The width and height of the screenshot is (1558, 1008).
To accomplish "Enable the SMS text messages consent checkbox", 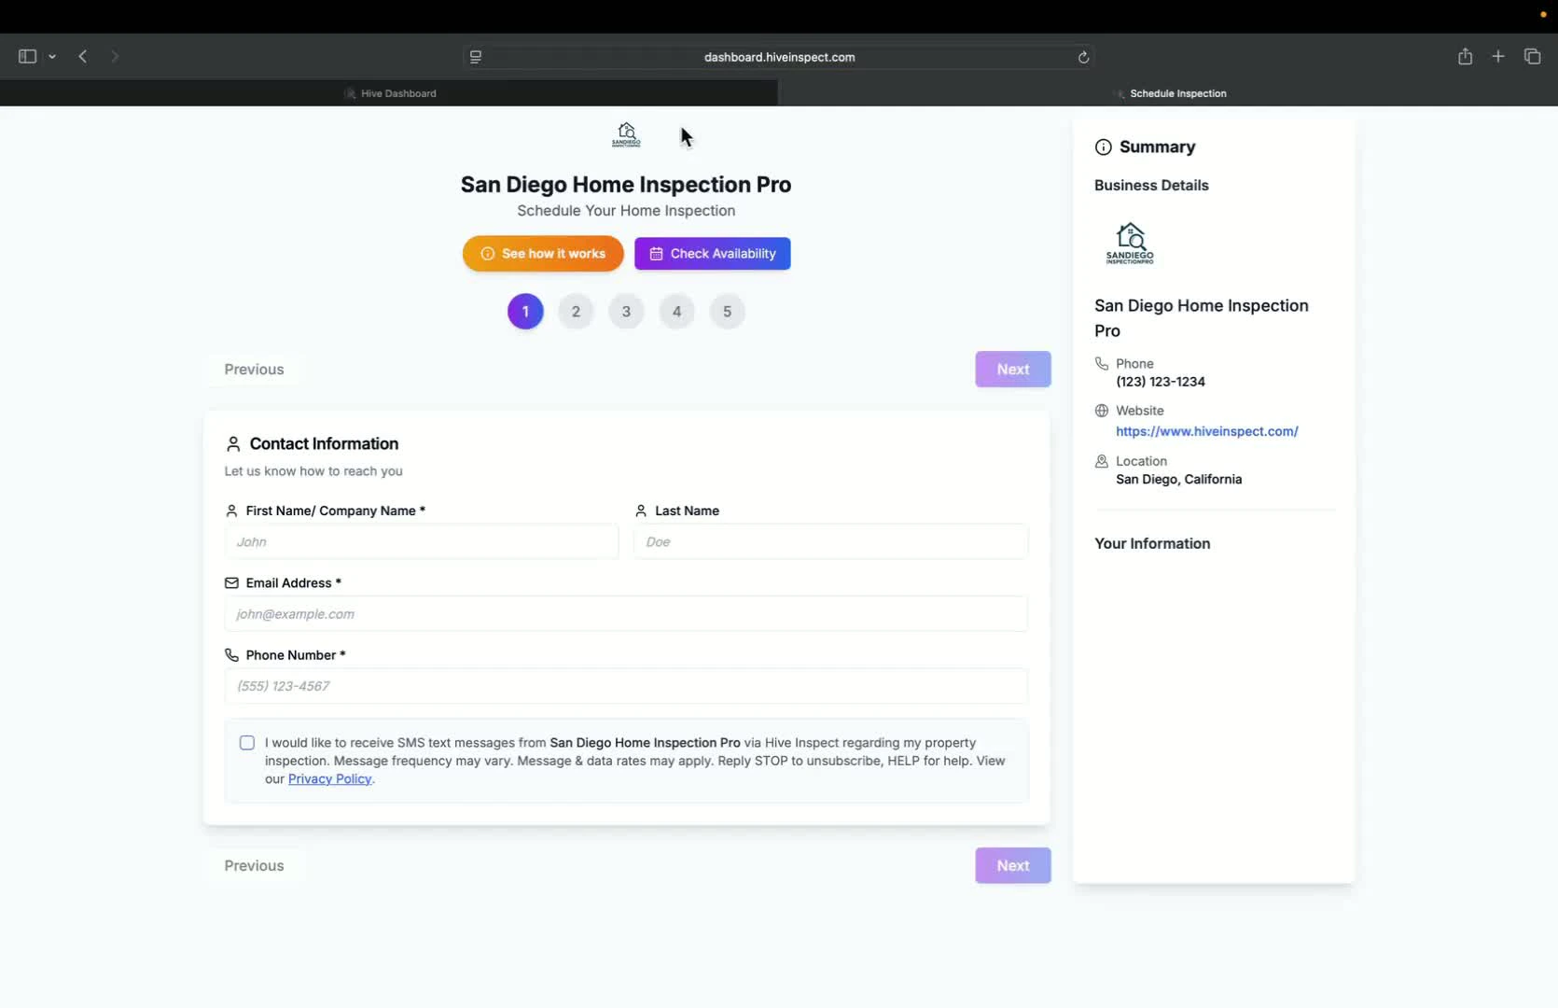I will 247,743.
